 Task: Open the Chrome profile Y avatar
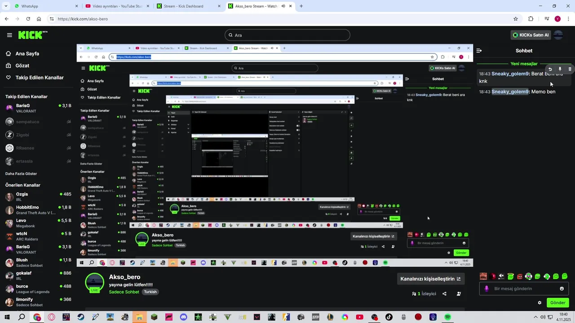tap(557, 19)
